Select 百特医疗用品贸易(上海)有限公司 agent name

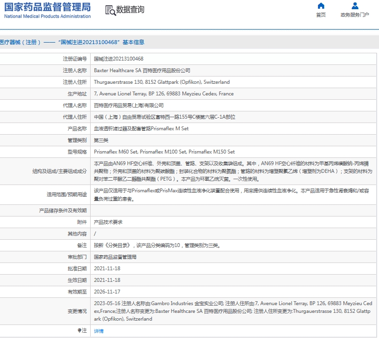tap(128, 105)
